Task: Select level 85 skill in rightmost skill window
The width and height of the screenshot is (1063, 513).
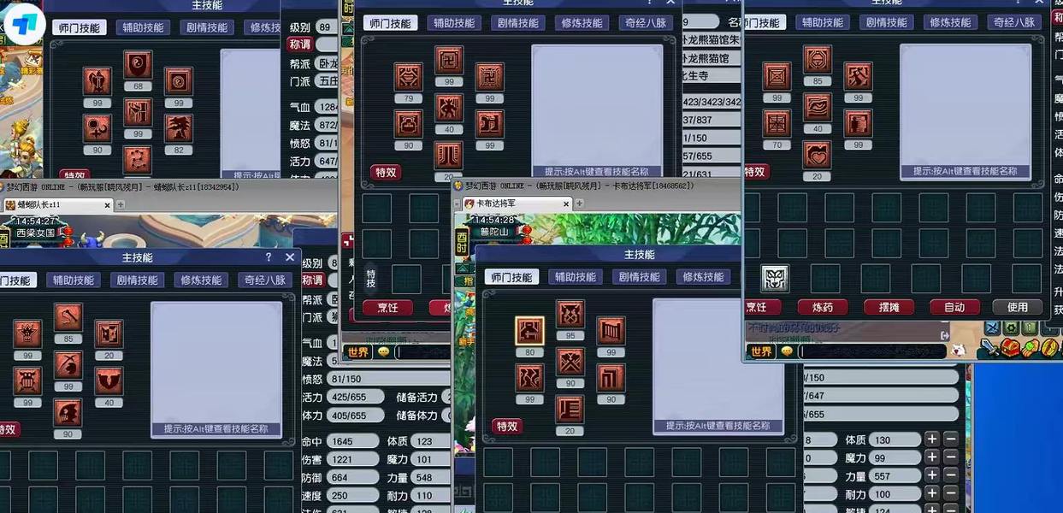Action: pos(818,60)
